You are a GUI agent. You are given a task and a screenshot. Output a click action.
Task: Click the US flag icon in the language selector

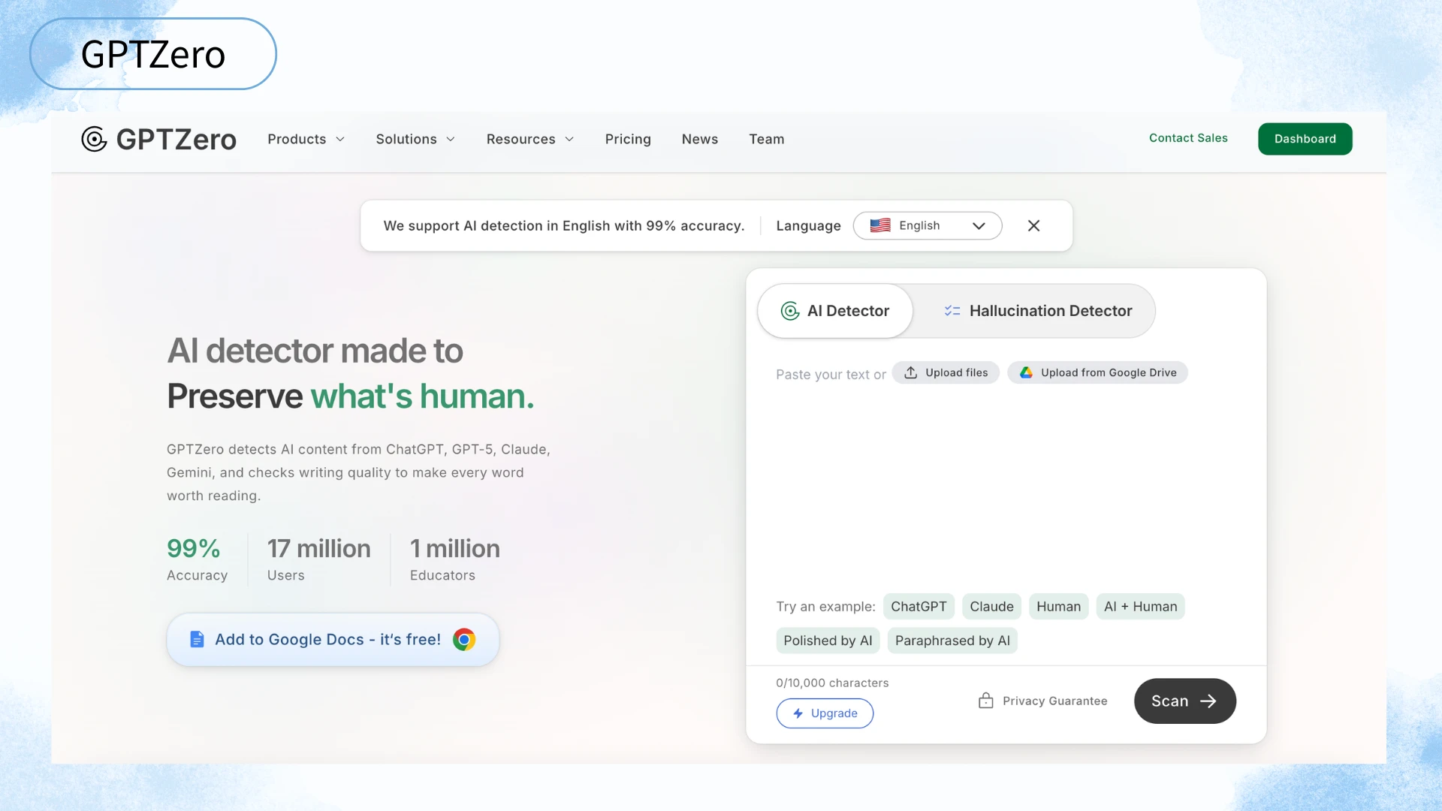tap(880, 225)
